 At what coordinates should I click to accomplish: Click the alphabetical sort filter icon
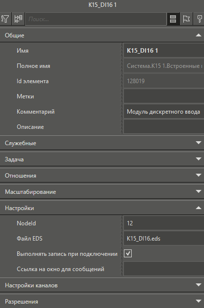(x=5, y=19)
